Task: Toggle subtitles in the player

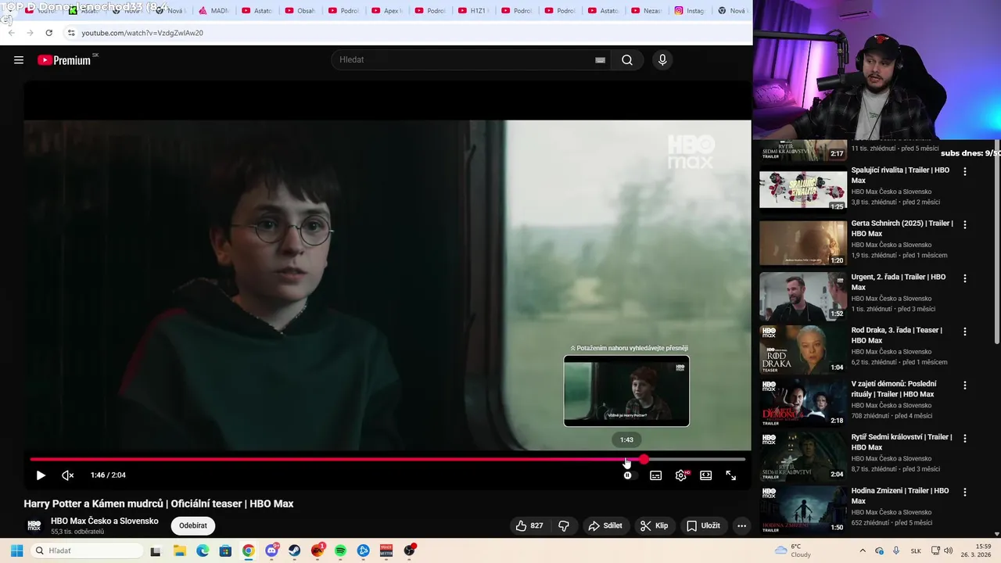Action: 655,475
